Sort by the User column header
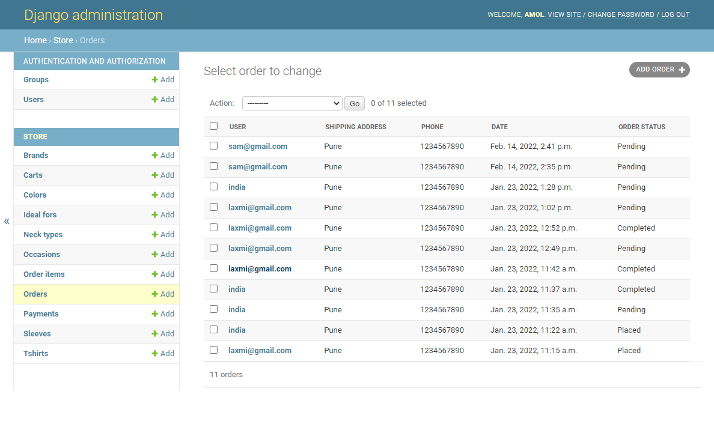This screenshot has height=430, width=714. [x=237, y=127]
